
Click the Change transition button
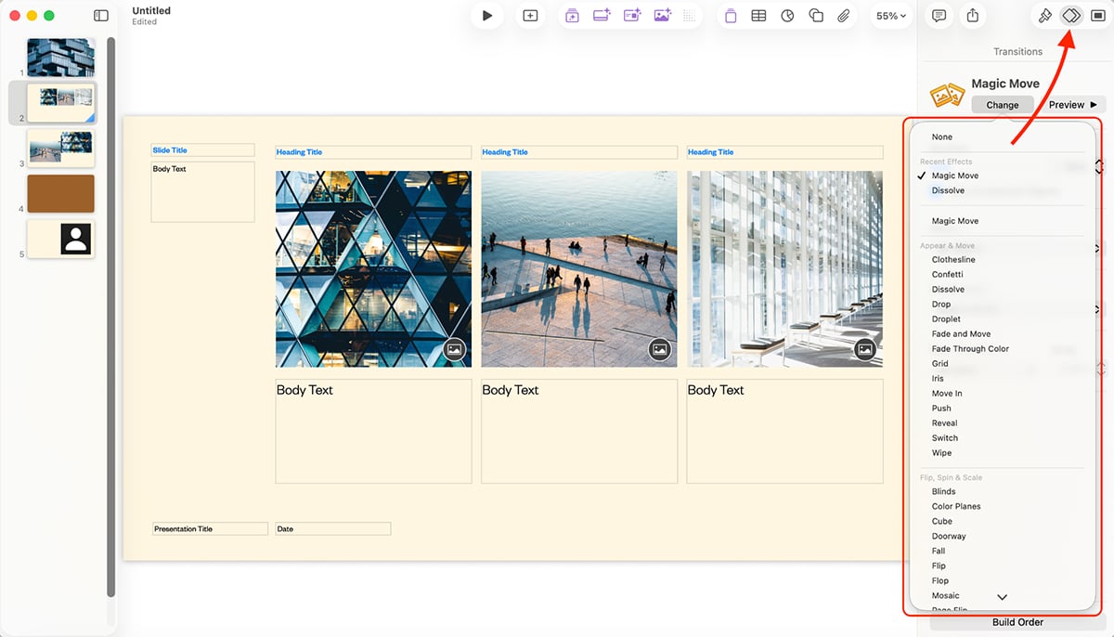[x=1003, y=104]
